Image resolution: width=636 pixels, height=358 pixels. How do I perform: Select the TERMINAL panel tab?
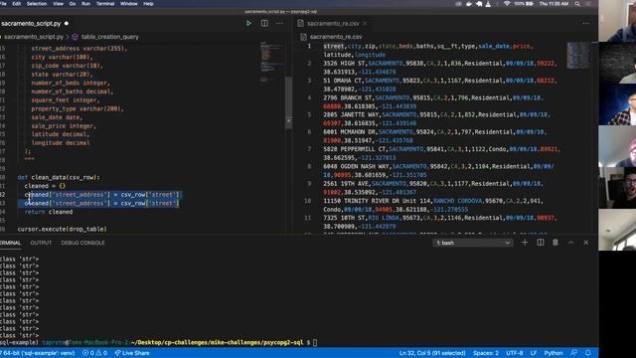tap(10, 243)
